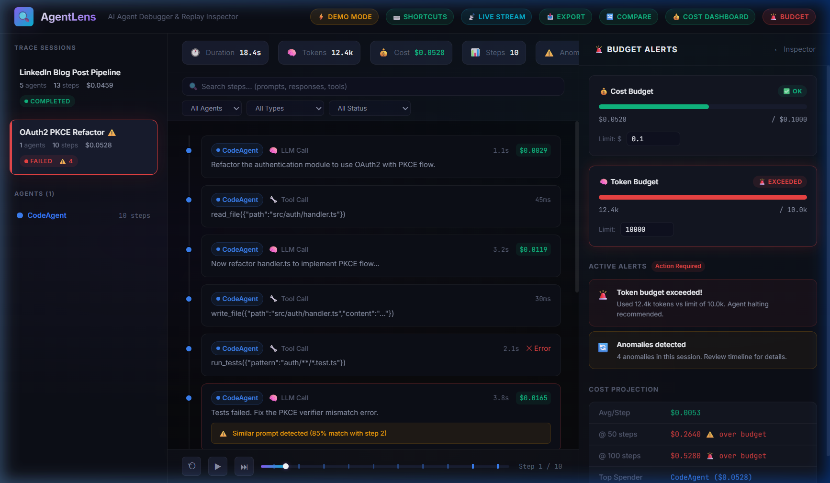Viewport: 830px width, 483px height.
Task: Click the Steps chart icon
Action: pos(475,53)
